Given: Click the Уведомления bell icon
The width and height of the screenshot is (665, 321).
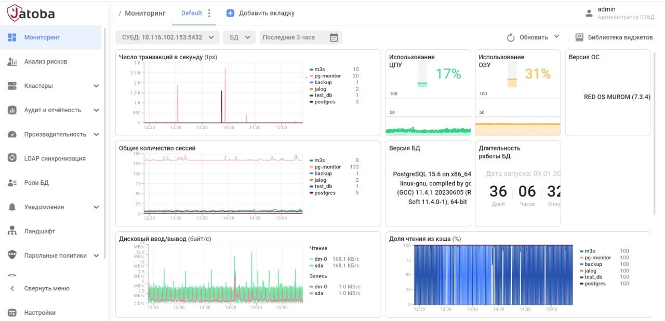Looking at the screenshot, I should point(12,207).
